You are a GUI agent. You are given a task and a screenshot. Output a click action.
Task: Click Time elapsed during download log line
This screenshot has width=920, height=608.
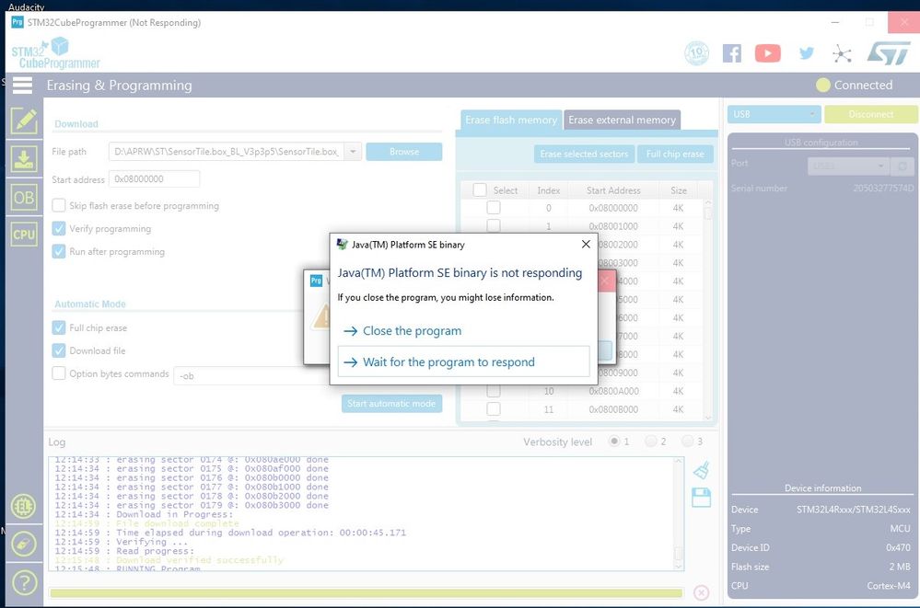coord(230,533)
